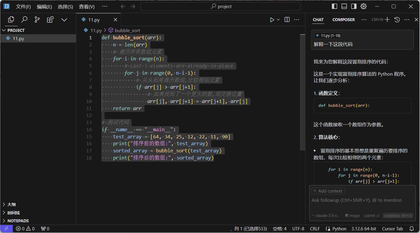Switch to the COMPOSER tab
This screenshot has width=420, height=233.
pyautogui.click(x=344, y=20)
